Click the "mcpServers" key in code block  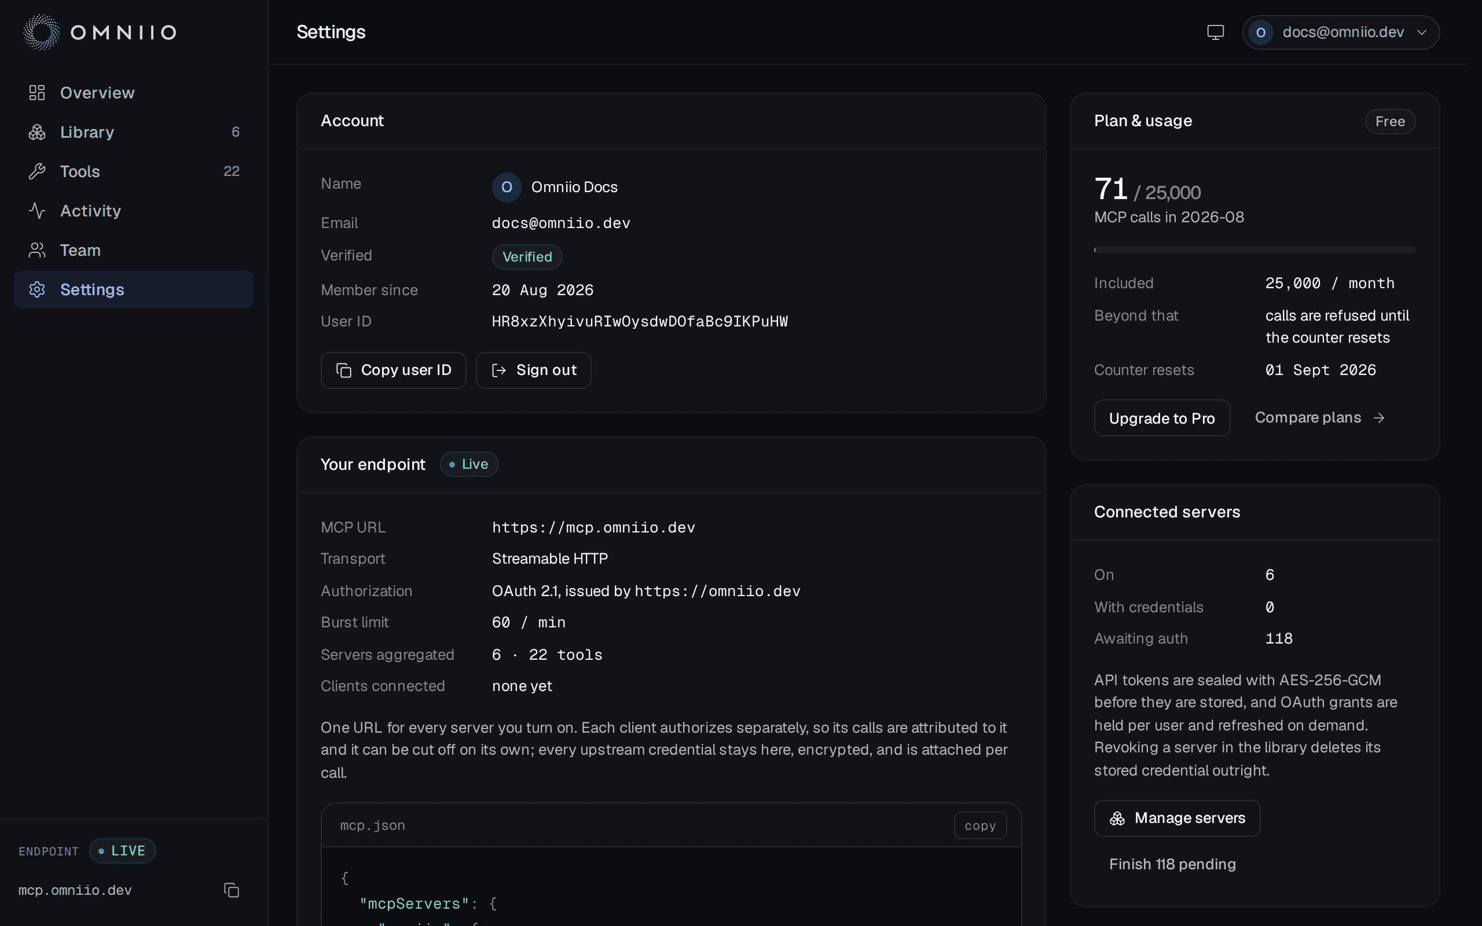(x=414, y=903)
